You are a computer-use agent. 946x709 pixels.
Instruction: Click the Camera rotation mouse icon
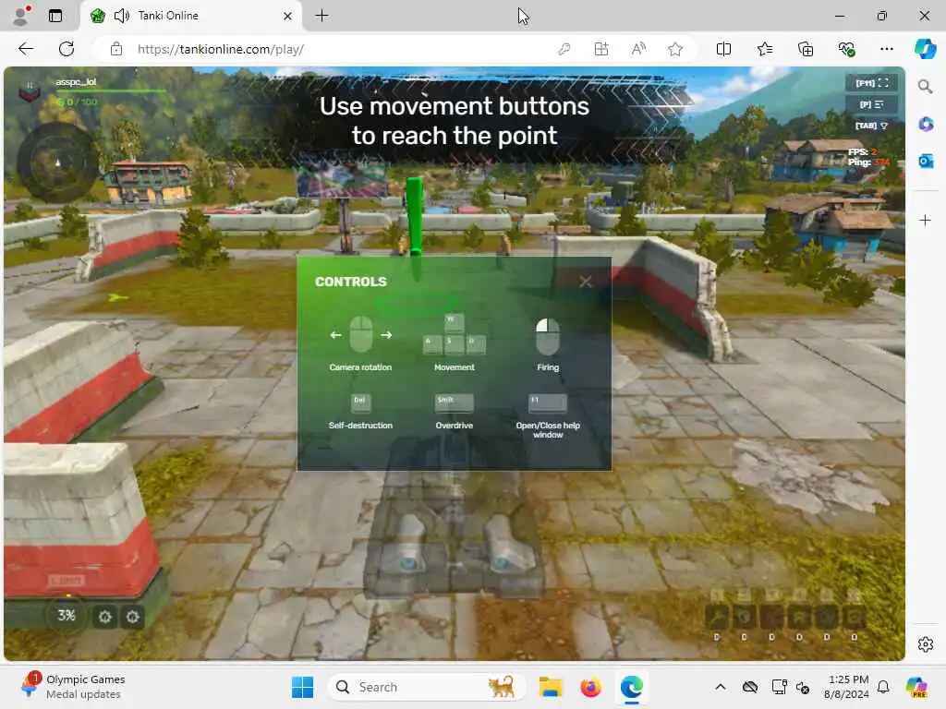coord(361,334)
